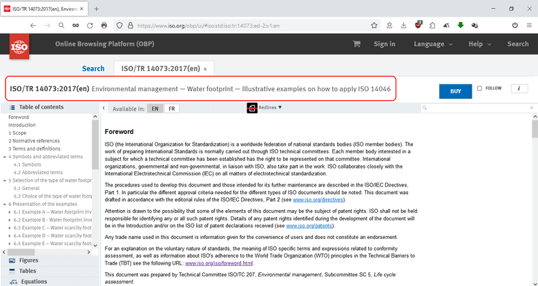Open the www.iso.org/iso/foreword.html link
The height and width of the screenshot is (286, 538).
point(219,263)
